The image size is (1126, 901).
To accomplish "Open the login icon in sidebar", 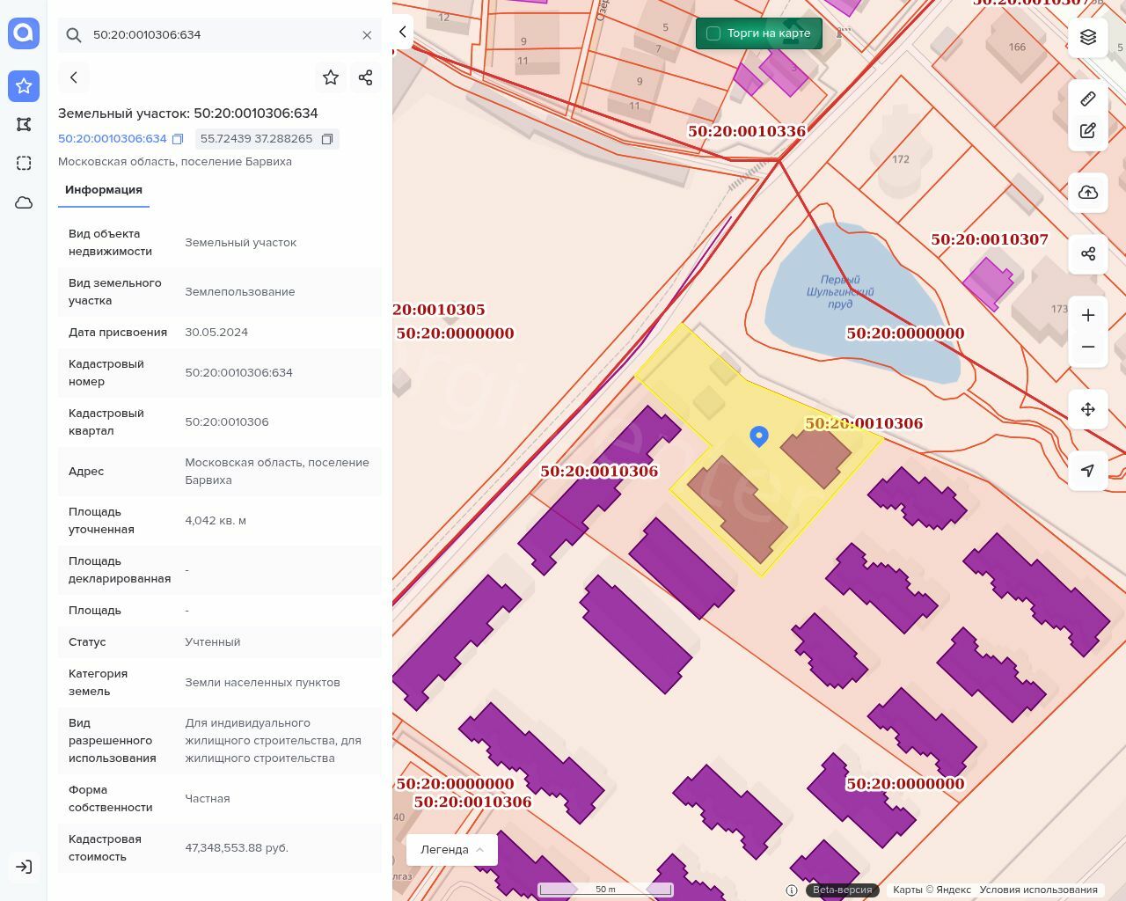I will [24, 867].
